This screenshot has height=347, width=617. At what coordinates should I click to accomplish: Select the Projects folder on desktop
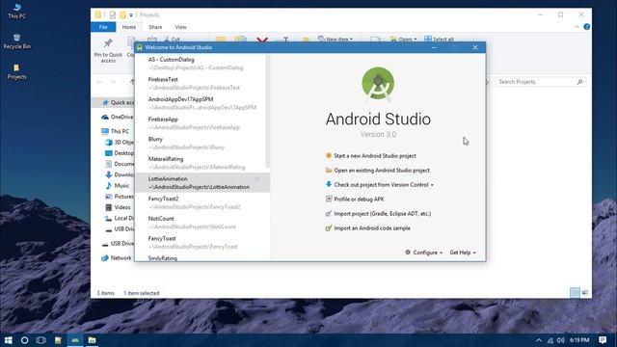[16, 72]
